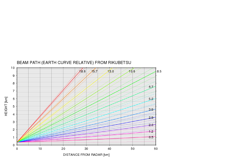Image resolution: width=229 pixels, height=162 pixels.
Task: Click the 1.2 elevation angle label
Action: (151, 132)
